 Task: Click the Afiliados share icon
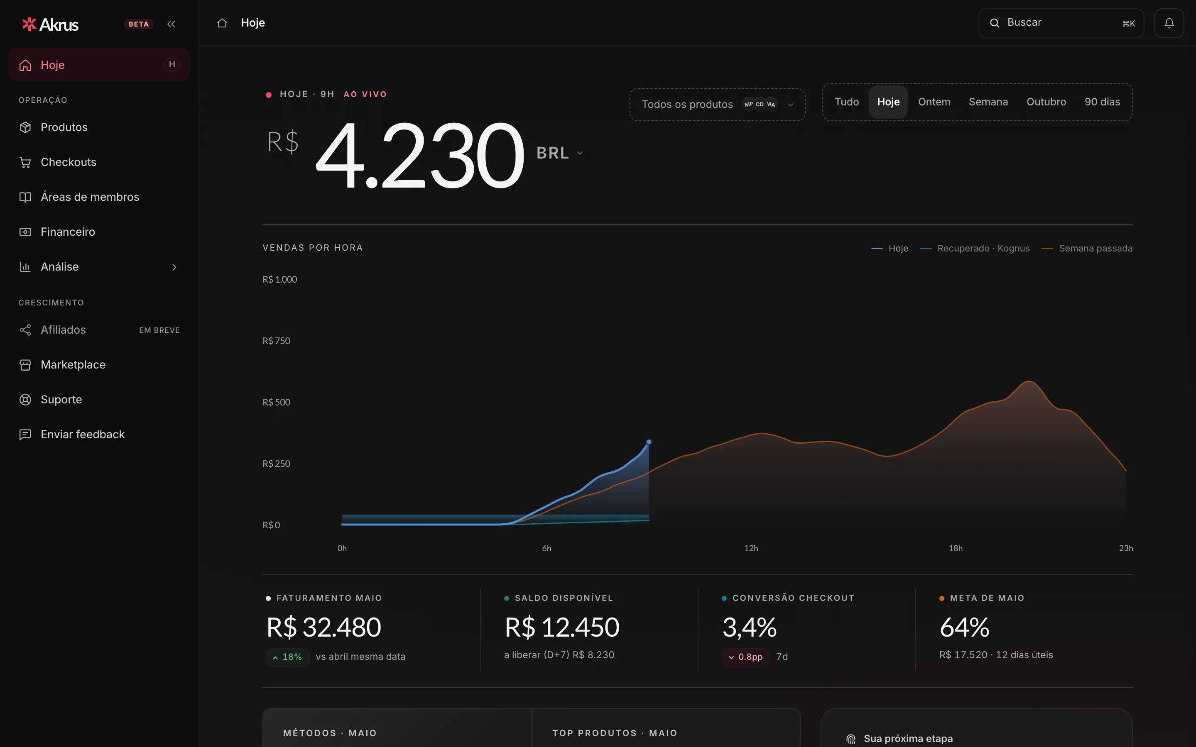point(25,330)
